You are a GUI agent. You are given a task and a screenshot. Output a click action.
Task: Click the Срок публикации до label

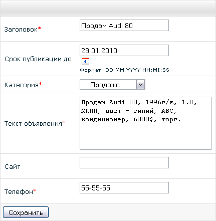click(38, 59)
